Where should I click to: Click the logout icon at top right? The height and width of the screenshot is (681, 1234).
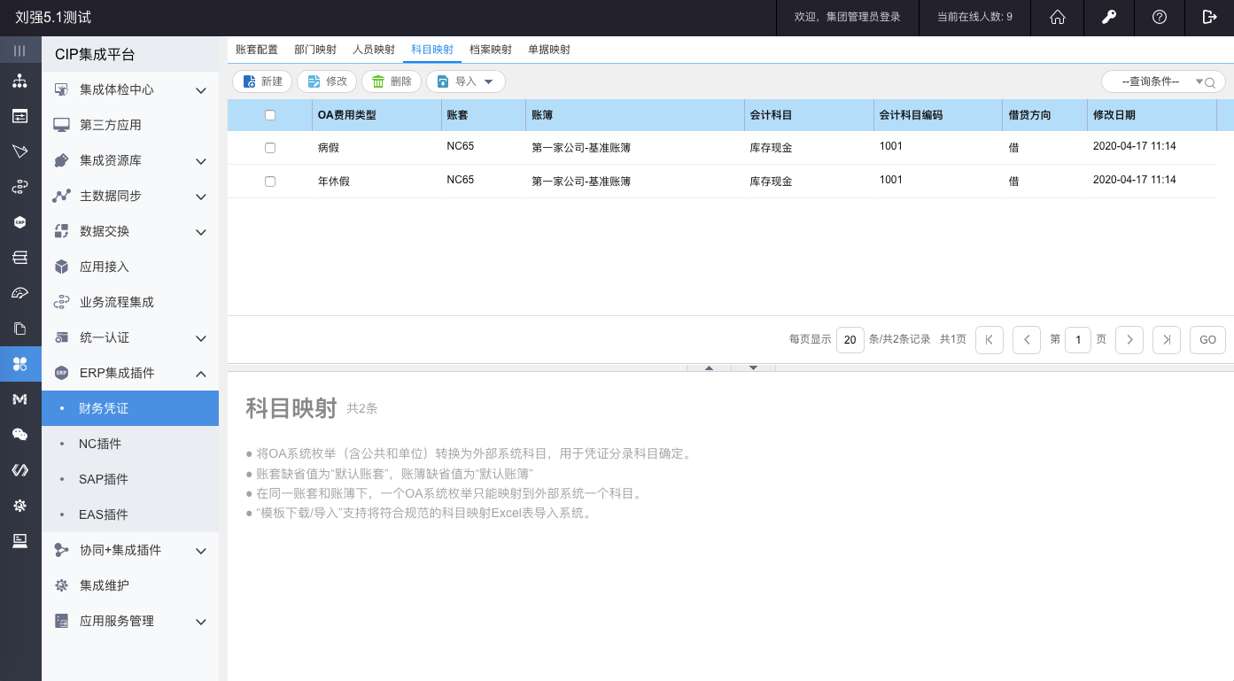[1209, 17]
